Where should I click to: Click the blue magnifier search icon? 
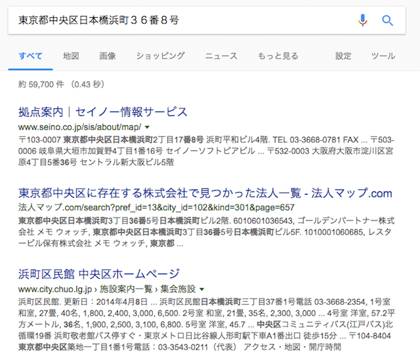tap(387, 20)
